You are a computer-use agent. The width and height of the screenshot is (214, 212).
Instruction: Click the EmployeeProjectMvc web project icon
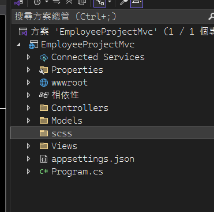click(x=33, y=45)
